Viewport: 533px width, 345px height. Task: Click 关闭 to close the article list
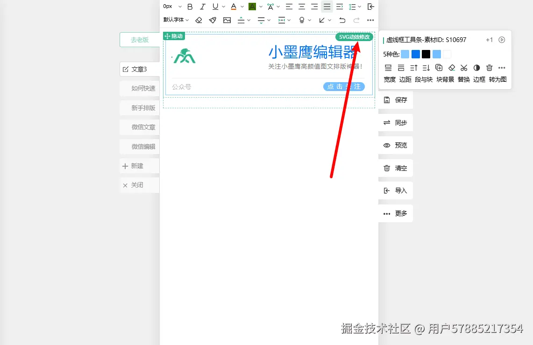point(140,185)
